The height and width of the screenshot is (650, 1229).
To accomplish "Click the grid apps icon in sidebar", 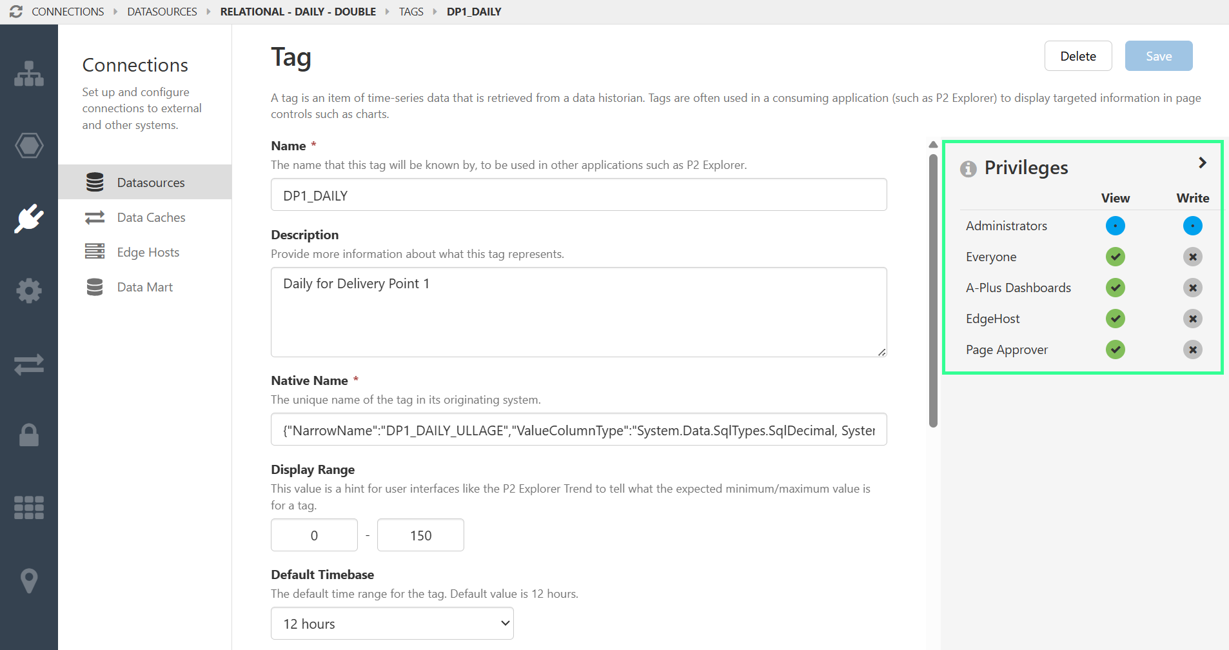I will point(29,507).
